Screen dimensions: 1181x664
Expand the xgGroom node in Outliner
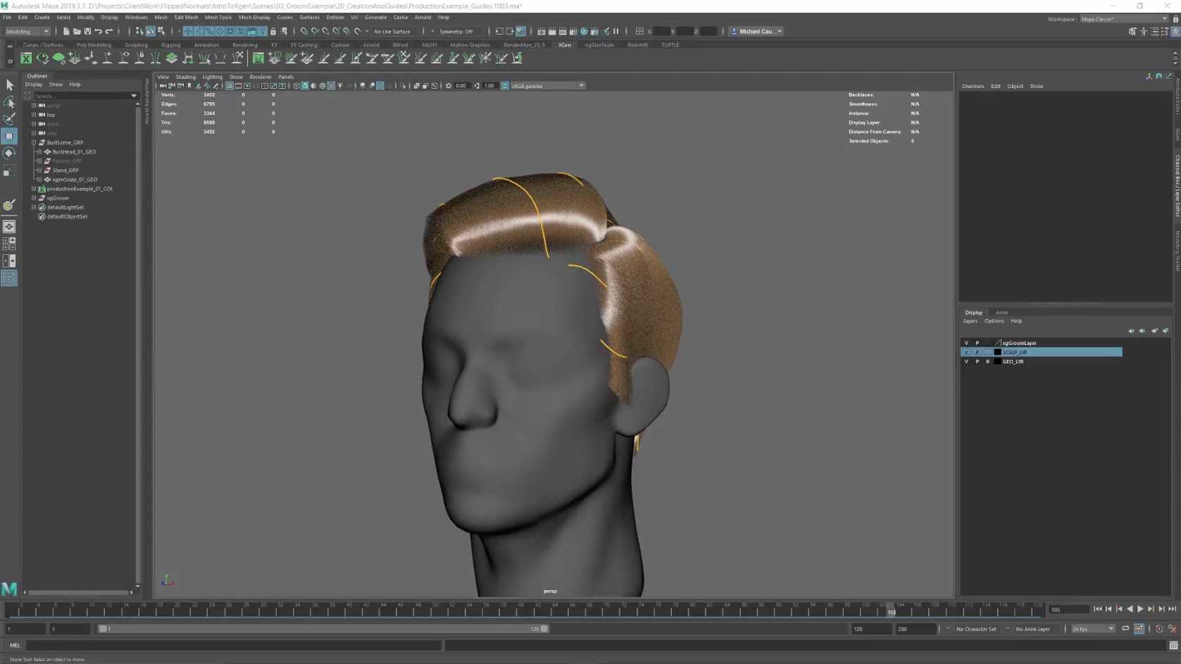point(34,198)
